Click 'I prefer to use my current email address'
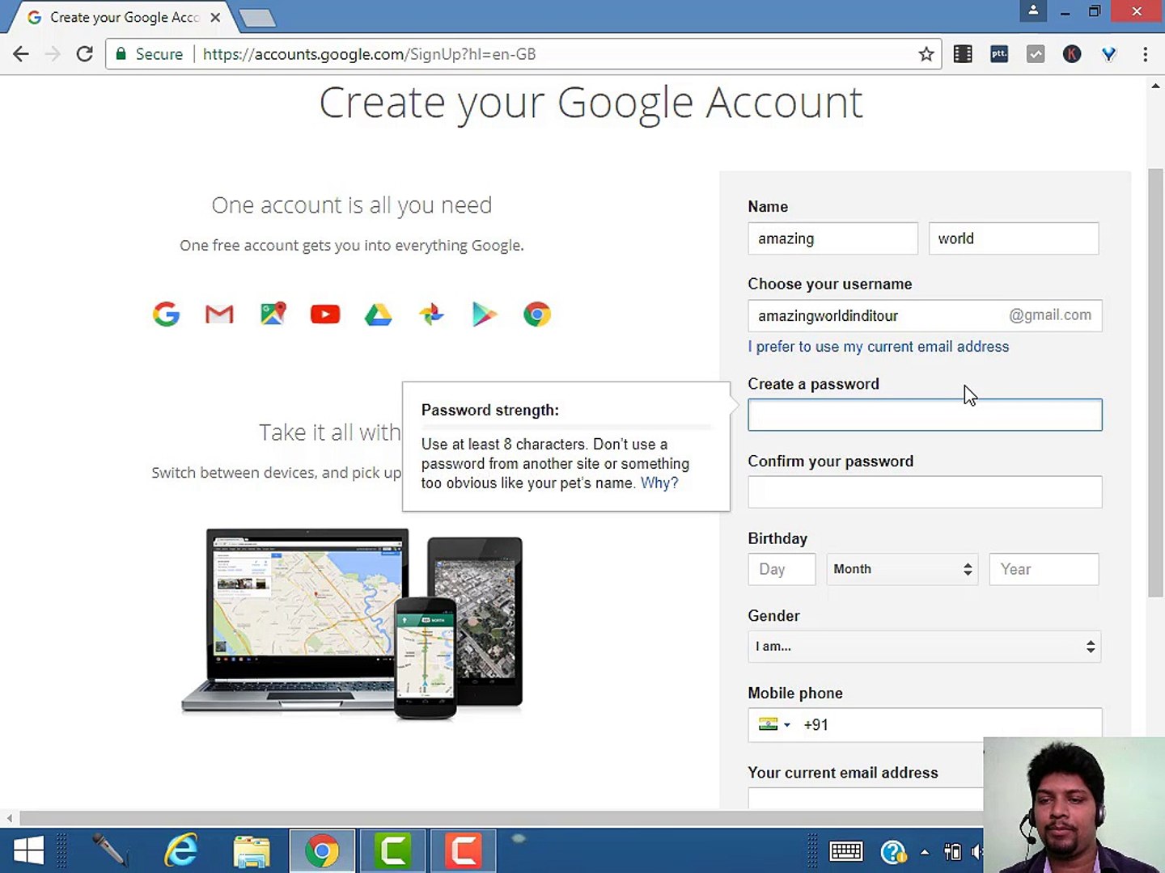 click(x=879, y=346)
